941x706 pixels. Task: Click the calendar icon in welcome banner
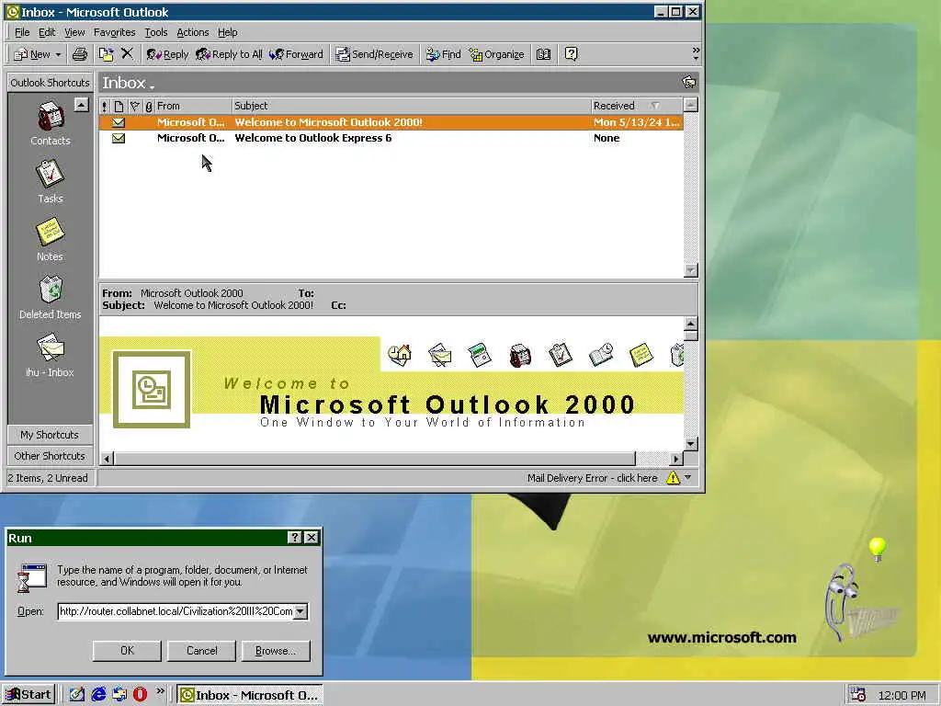[480, 354]
